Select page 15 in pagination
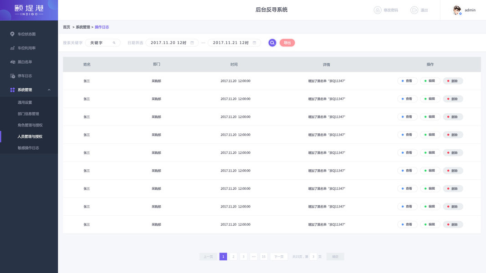486x273 pixels. tap(263, 257)
